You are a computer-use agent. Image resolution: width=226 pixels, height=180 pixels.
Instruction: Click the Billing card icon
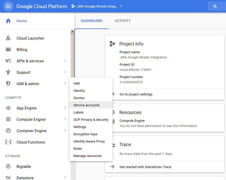(x=8, y=50)
